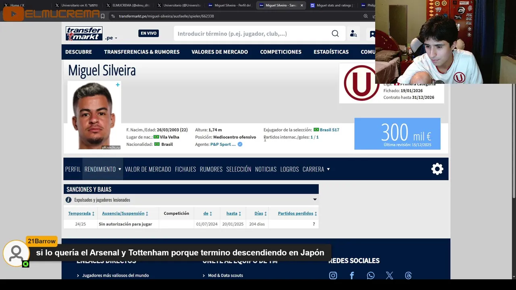Click the bookmark icon left of address bar
Viewport: 516px width, 290px height.
pyautogui.click(x=102, y=16)
